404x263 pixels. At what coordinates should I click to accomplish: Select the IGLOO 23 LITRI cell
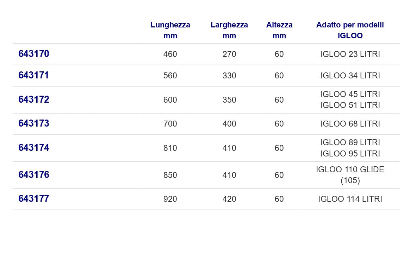tap(350, 54)
